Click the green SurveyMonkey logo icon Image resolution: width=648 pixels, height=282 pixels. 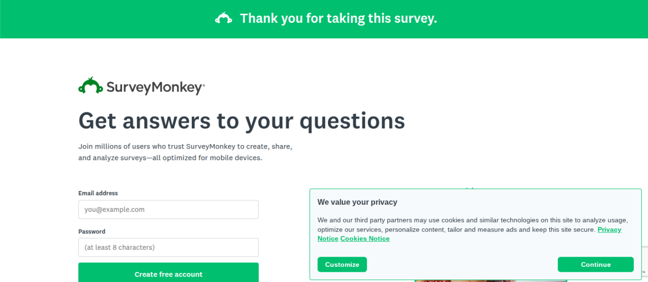pyautogui.click(x=91, y=86)
